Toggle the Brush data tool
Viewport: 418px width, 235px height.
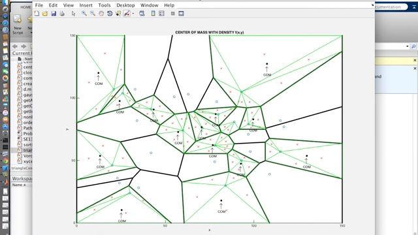pyautogui.click(x=127, y=13)
